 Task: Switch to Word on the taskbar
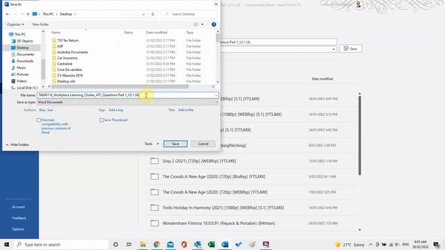[x=225, y=244]
